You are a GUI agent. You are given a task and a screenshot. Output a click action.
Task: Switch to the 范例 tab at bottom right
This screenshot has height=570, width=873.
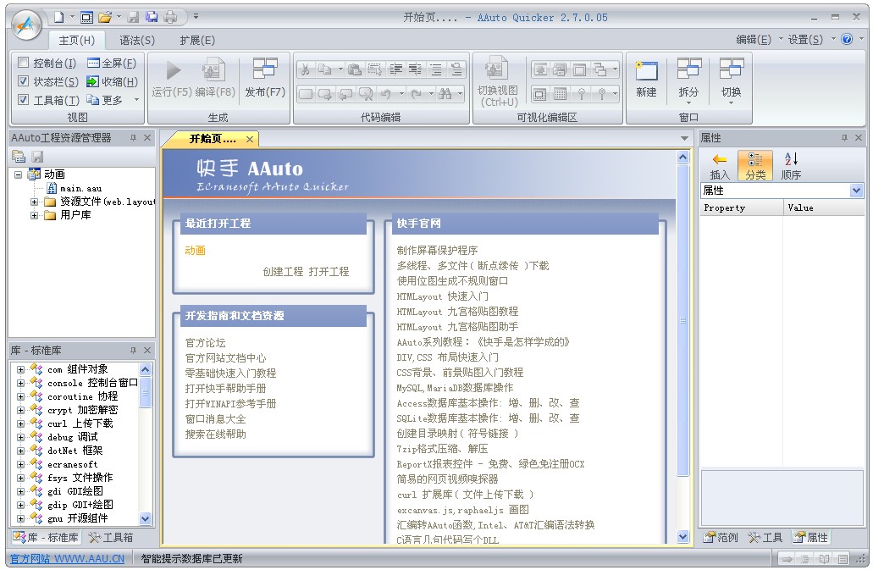(x=721, y=537)
